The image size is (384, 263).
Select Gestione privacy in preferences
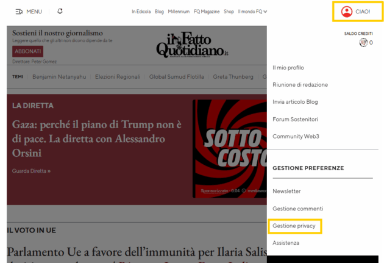(294, 226)
